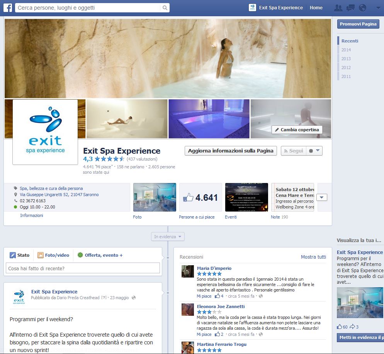Open the notifications globe icon
This screenshot has width=384, height=354.
point(362,8)
